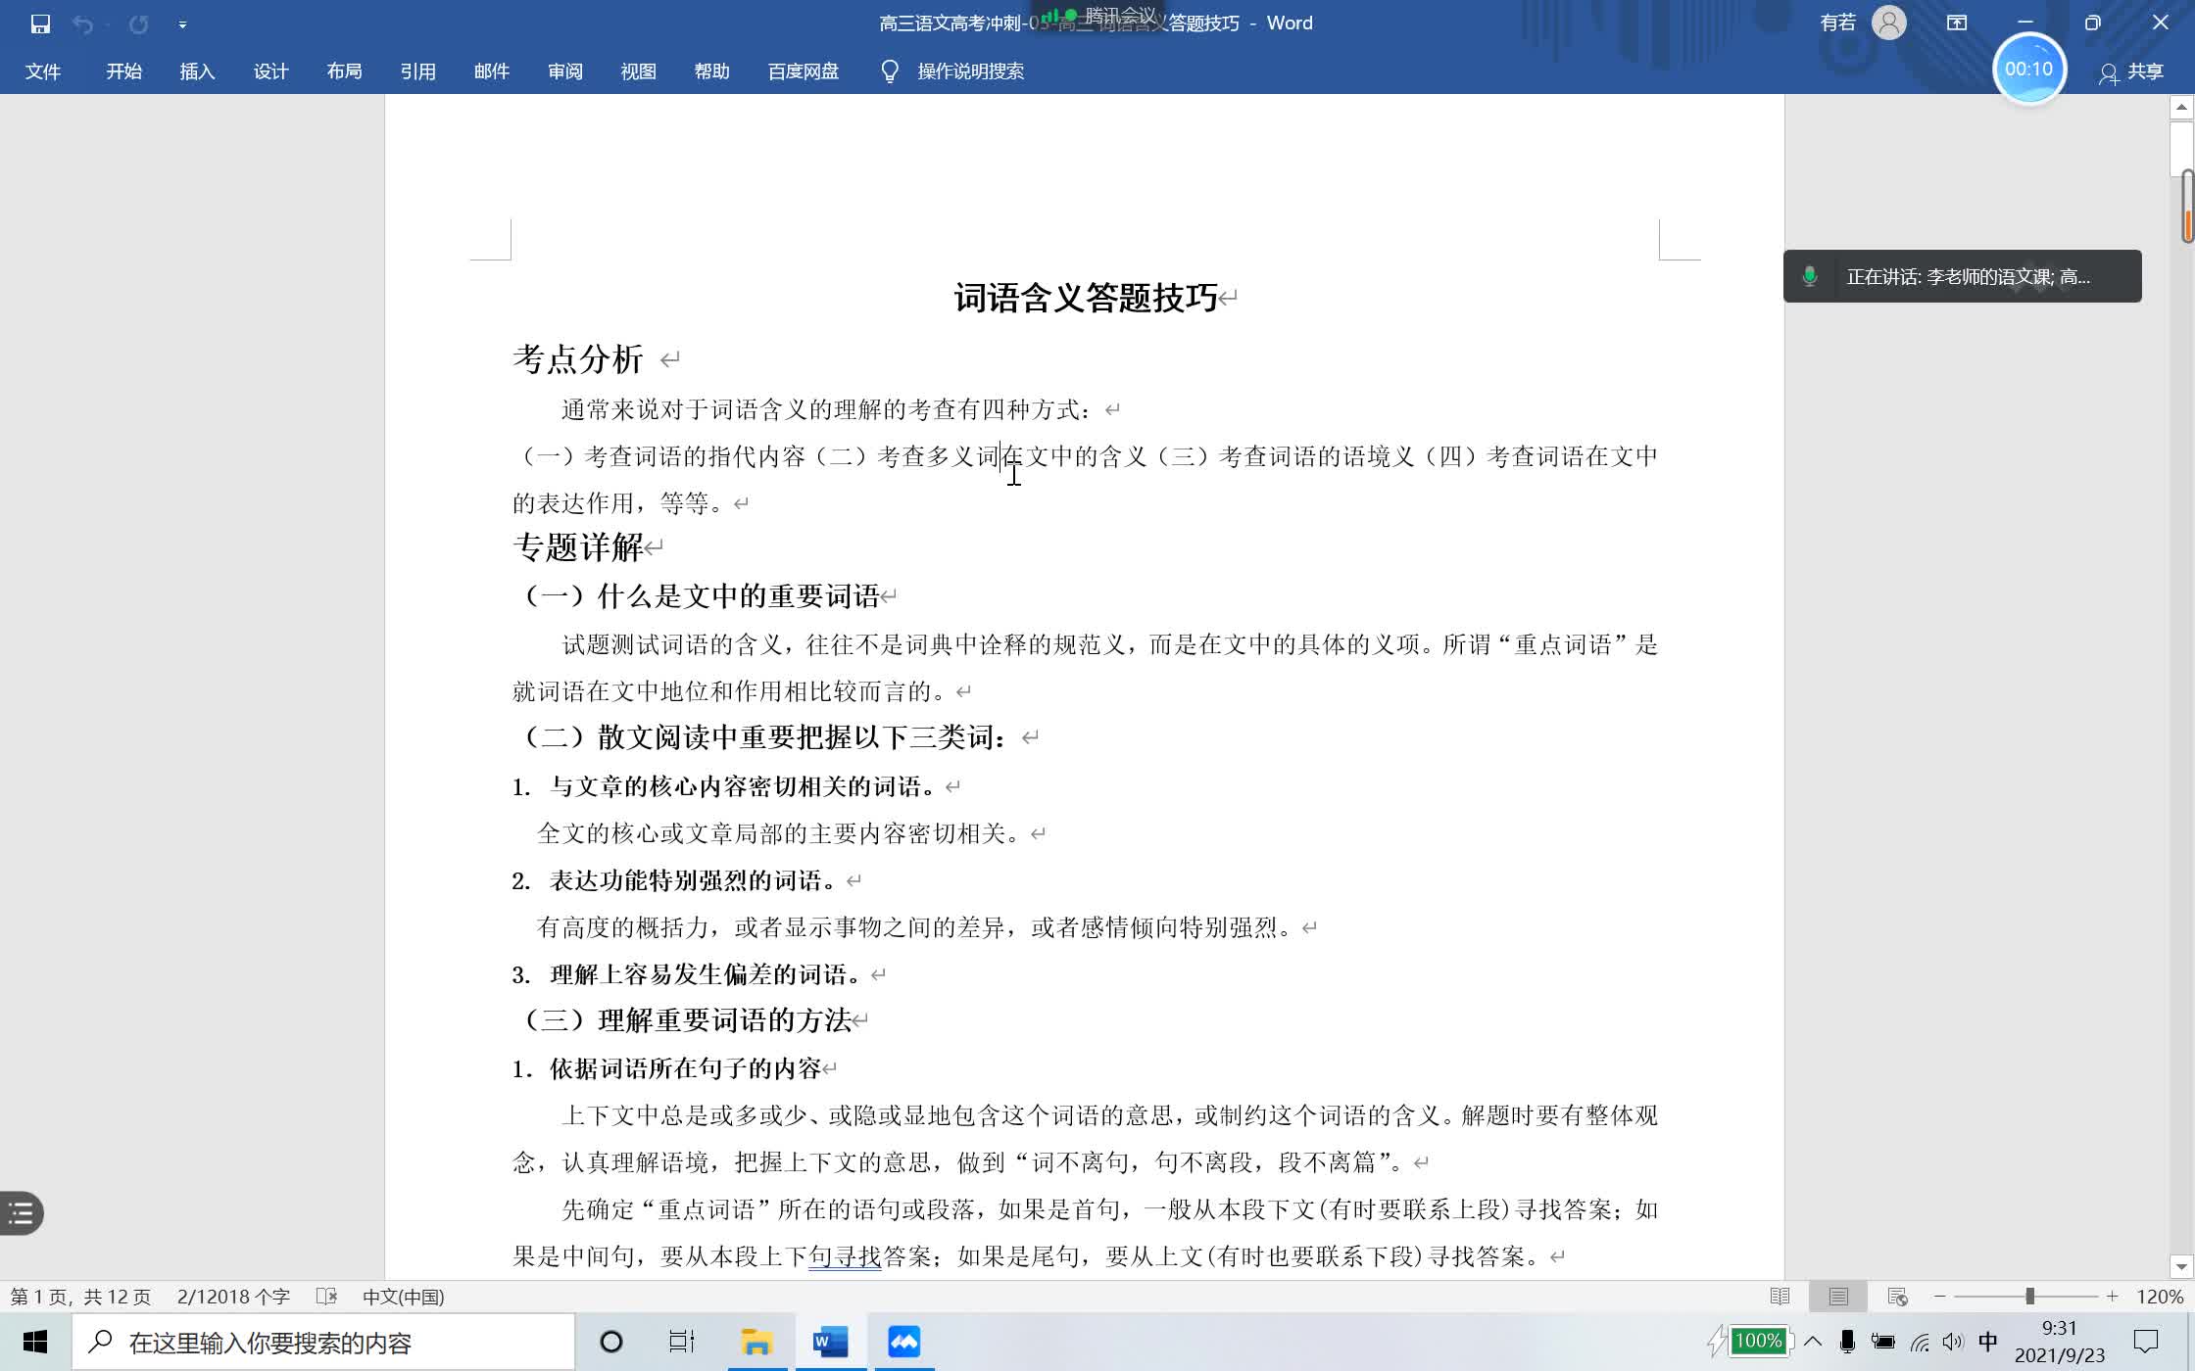2195x1371 pixels.
Task: Toggle the 中 input method indicator
Action: click(1988, 1342)
